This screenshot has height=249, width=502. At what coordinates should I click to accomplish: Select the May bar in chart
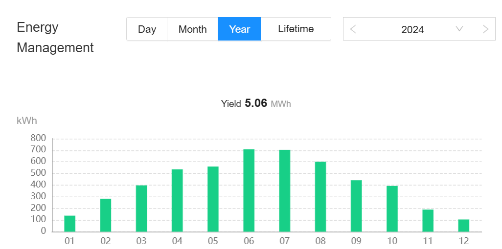tap(213, 199)
